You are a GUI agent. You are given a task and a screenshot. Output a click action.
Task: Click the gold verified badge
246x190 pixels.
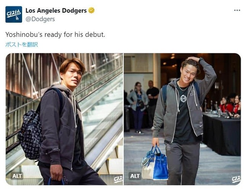tap(91, 11)
